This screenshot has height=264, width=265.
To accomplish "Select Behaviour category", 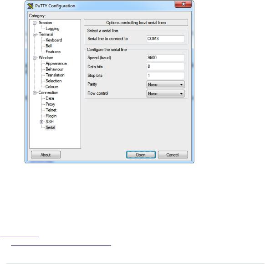I will pos(55,69).
